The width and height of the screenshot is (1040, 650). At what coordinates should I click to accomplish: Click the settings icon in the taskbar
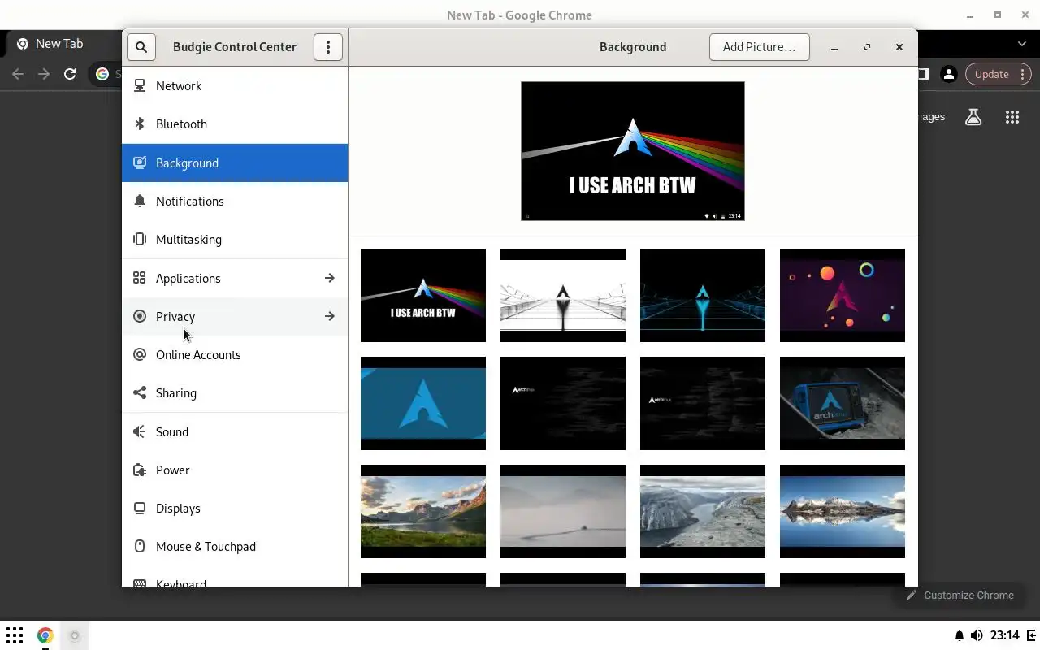[75, 635]
